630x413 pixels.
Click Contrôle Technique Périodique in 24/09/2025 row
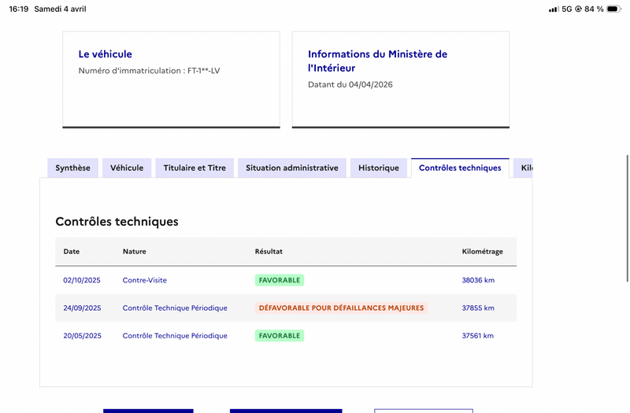click(175, 308)
